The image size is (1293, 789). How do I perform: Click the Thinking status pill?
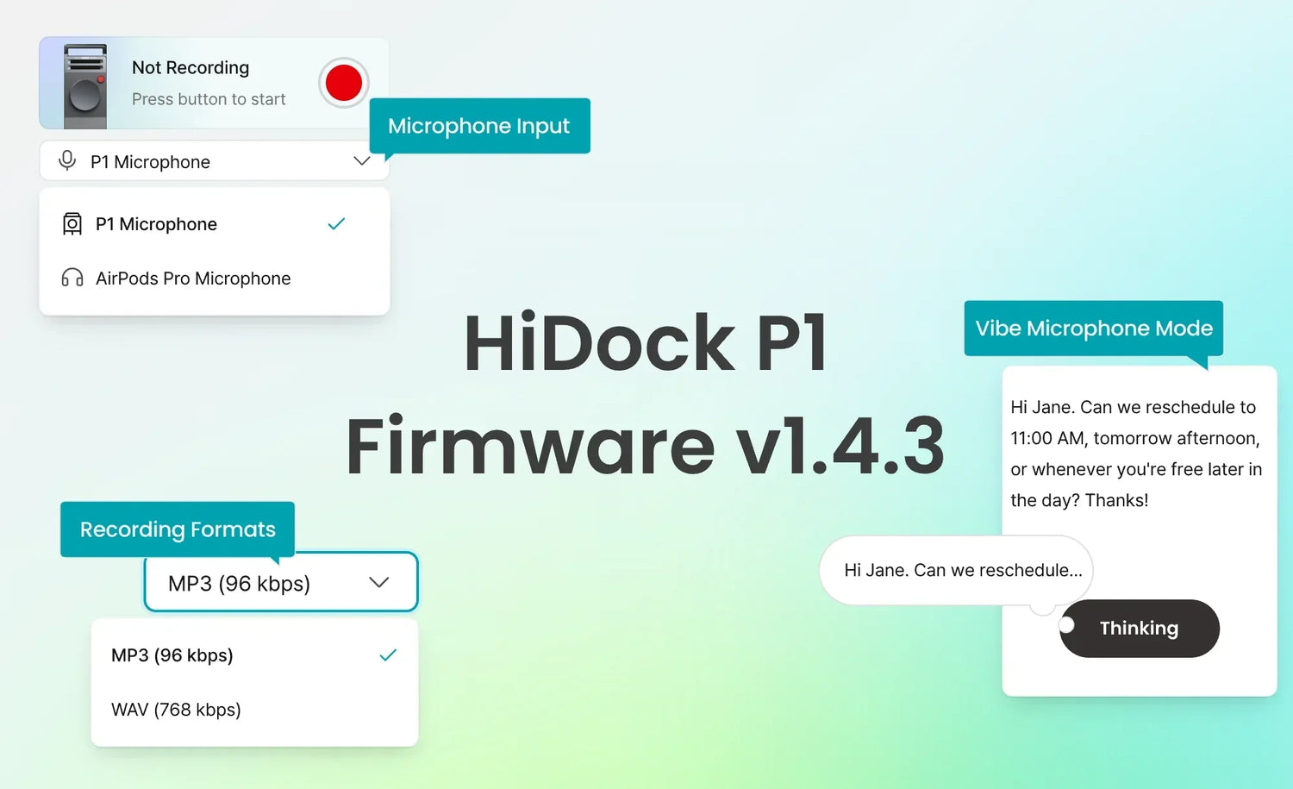click(x=1140, y=629)
